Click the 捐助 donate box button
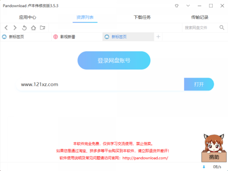The height and width of the screenshot is (171, 228). coord(214,157)
